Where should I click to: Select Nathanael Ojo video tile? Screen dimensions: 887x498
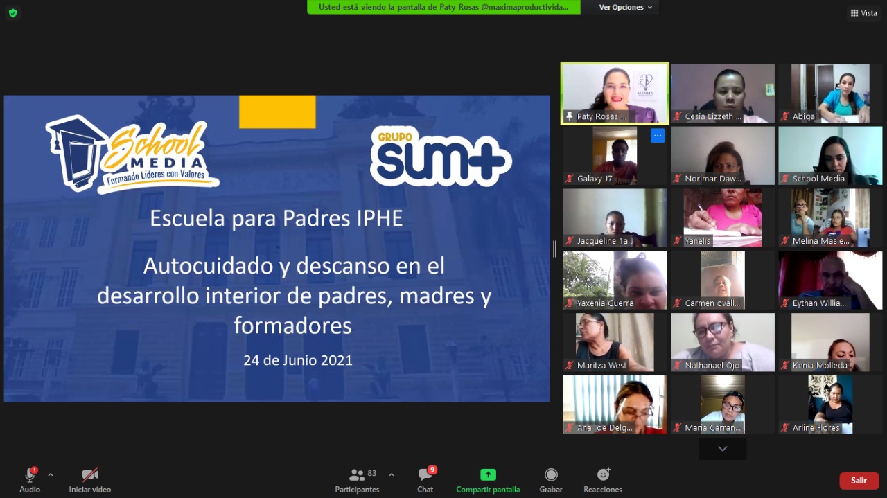tap(723, 343)
